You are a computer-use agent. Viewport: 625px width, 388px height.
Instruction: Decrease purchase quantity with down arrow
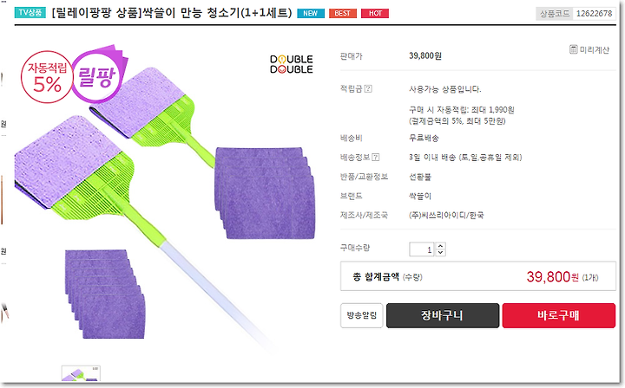pyautogui.click(x=440, y=253)
